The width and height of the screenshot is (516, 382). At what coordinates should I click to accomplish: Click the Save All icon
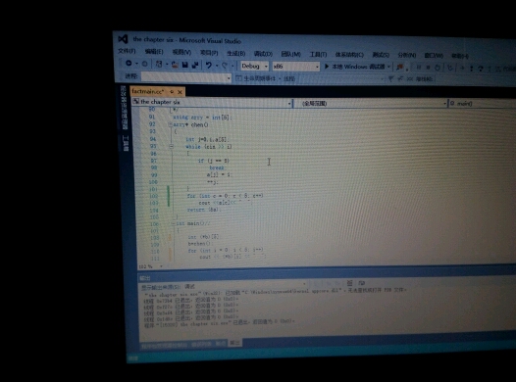coord(195,65)
